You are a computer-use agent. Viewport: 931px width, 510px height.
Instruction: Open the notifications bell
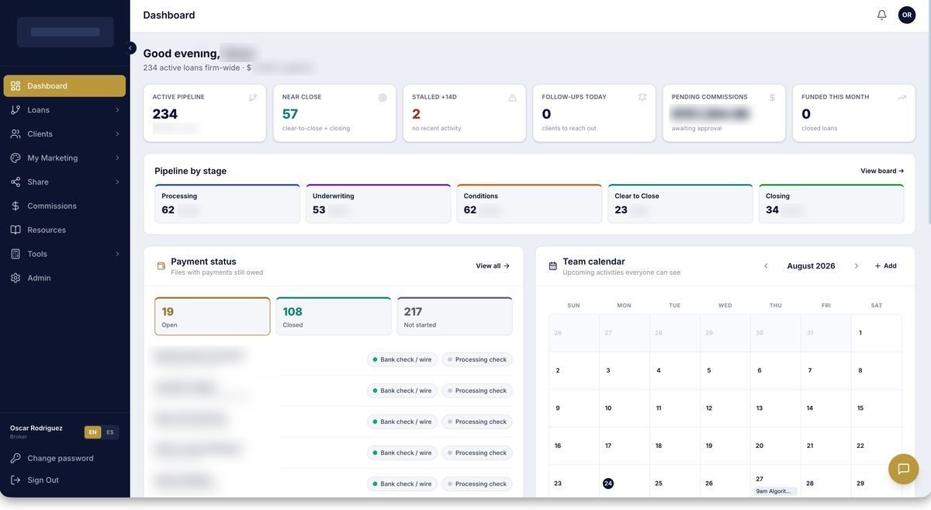click(882, 15)
